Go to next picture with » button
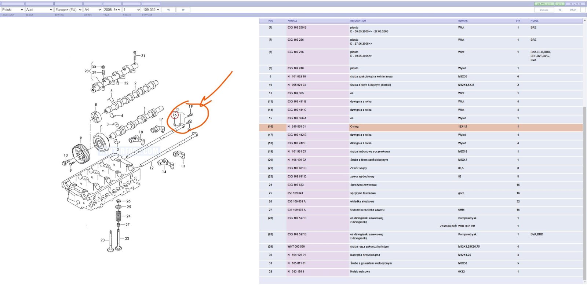 183,10
